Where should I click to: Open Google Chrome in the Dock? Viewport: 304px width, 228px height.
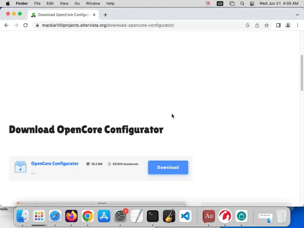point(88,216)
